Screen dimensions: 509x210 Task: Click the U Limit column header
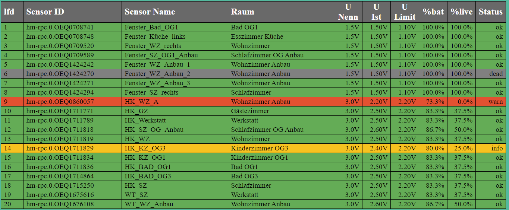(x=405, y=12)
